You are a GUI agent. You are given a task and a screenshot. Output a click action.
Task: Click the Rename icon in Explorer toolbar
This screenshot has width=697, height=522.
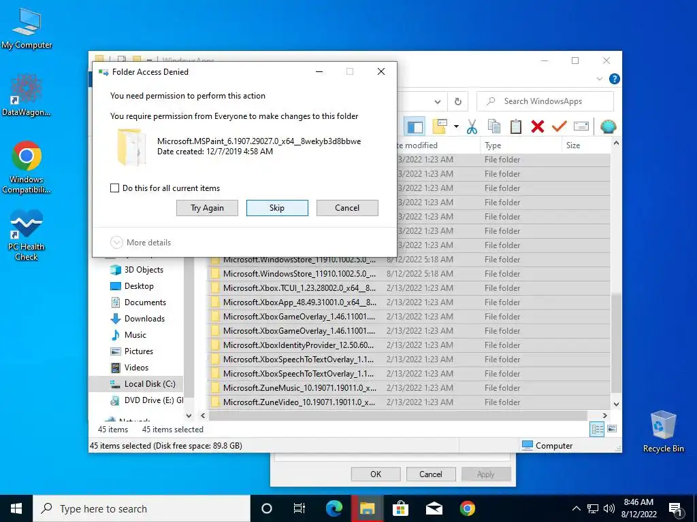pos(581,127)
